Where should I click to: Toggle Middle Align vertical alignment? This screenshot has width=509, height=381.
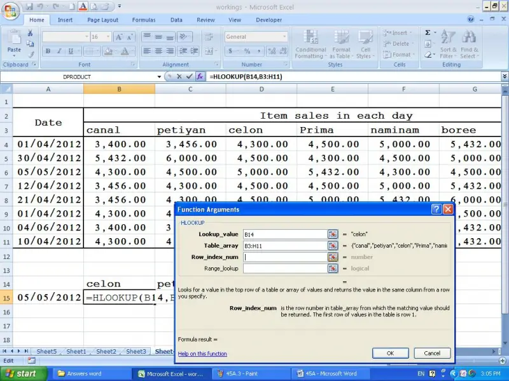pyautogui.click(x=158, y=37)
